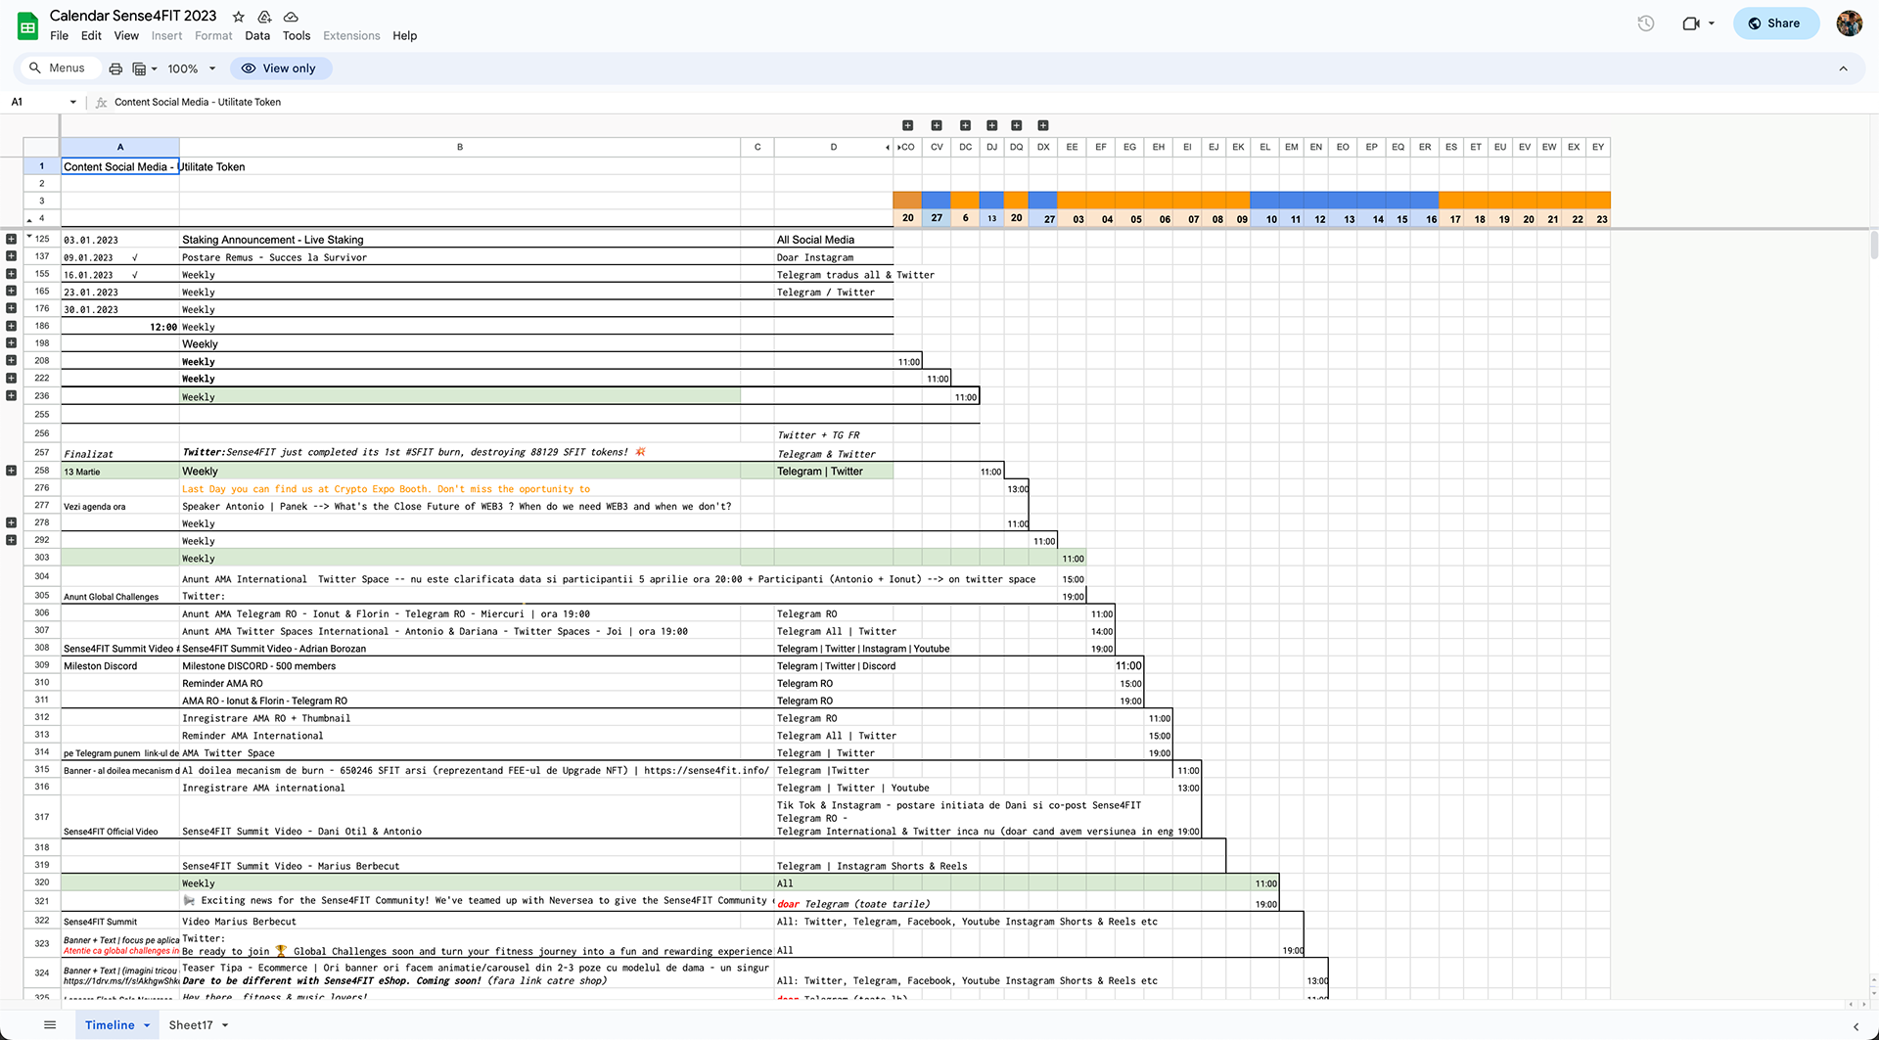Open the Help menu
Screen dimensions: 1879x1040
(x=405, y=36)
